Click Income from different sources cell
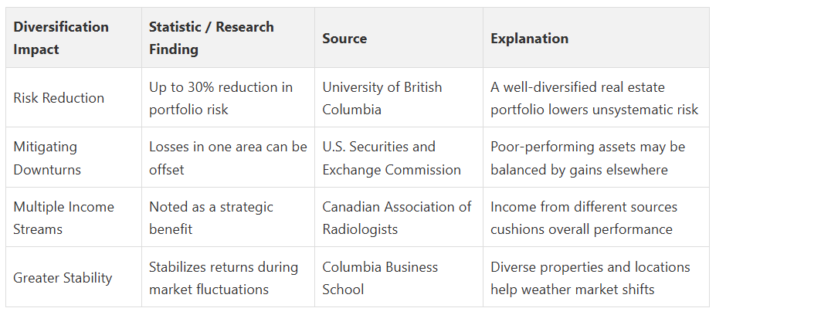Screen dimensions: 821x315 (x=595, y=217)
